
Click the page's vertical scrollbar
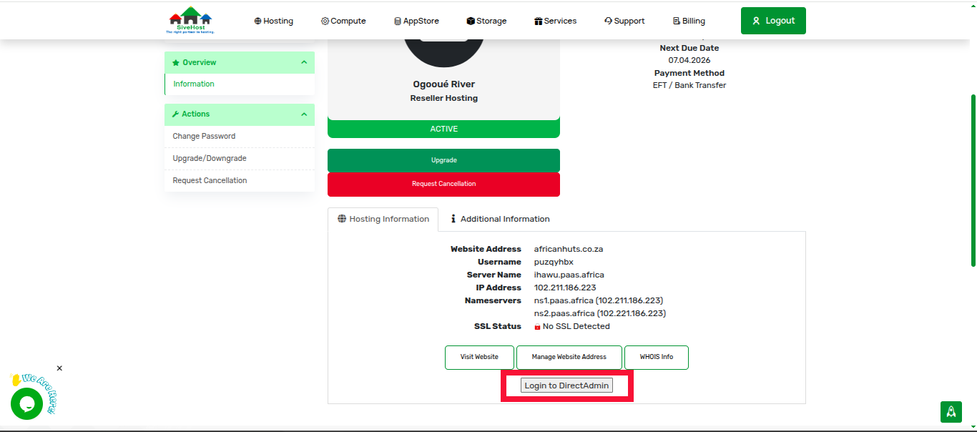click(973, 179)
